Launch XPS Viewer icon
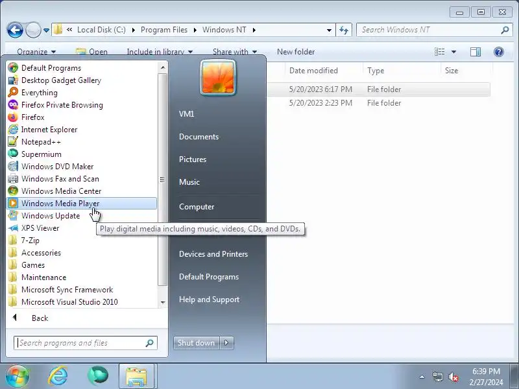This screenshot has height=389, width=519. coord(13,228)
